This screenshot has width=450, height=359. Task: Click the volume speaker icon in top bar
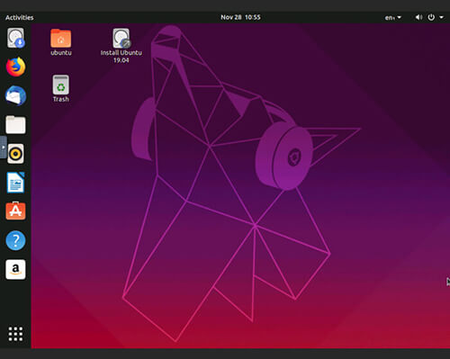tap(418, 17)
